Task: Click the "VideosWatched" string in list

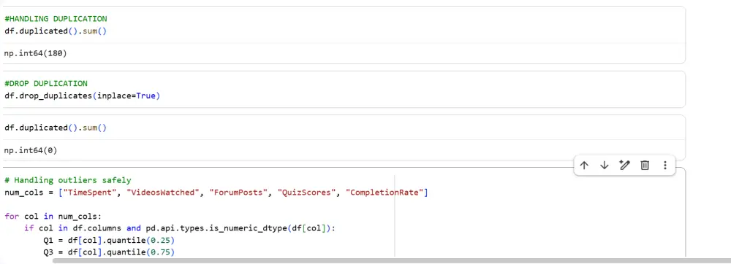Action: [163, 193]
